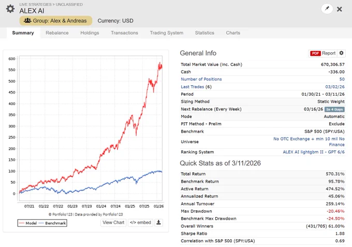Click last trade date 03/02/26
Screen dimensions: 352x247
tap(335, 87)
